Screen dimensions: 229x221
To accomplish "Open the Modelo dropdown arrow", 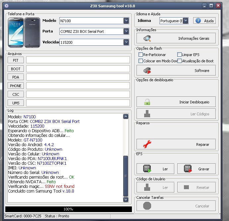I will [126, 21].
